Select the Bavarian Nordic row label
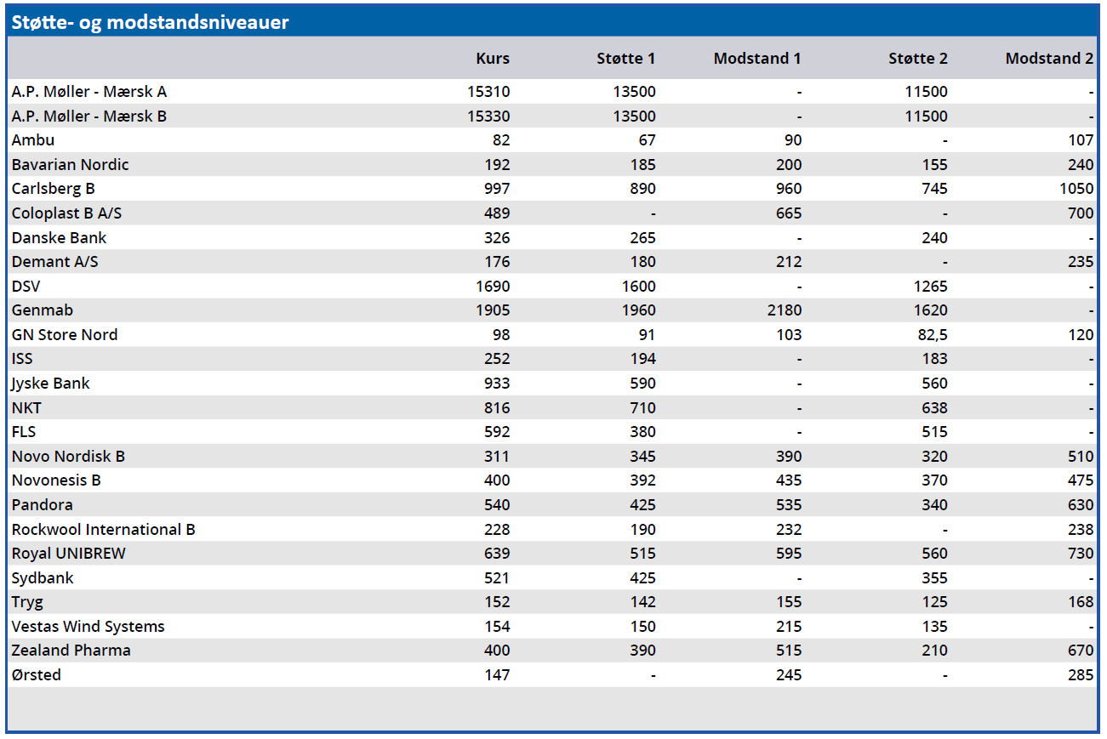This screenshot has height=739, width=1107. (x=71, y=165)
